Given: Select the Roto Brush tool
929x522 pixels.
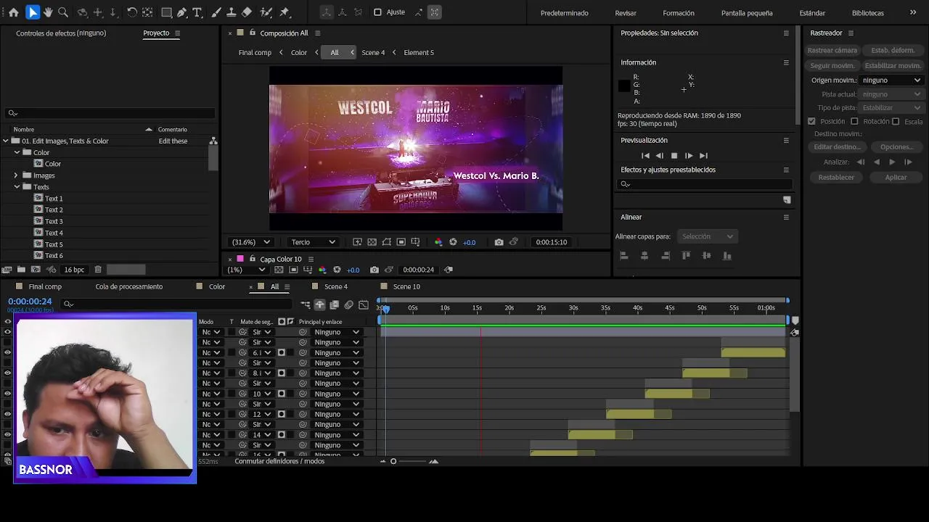Looking at the screenshot, I should pos(266,12).
